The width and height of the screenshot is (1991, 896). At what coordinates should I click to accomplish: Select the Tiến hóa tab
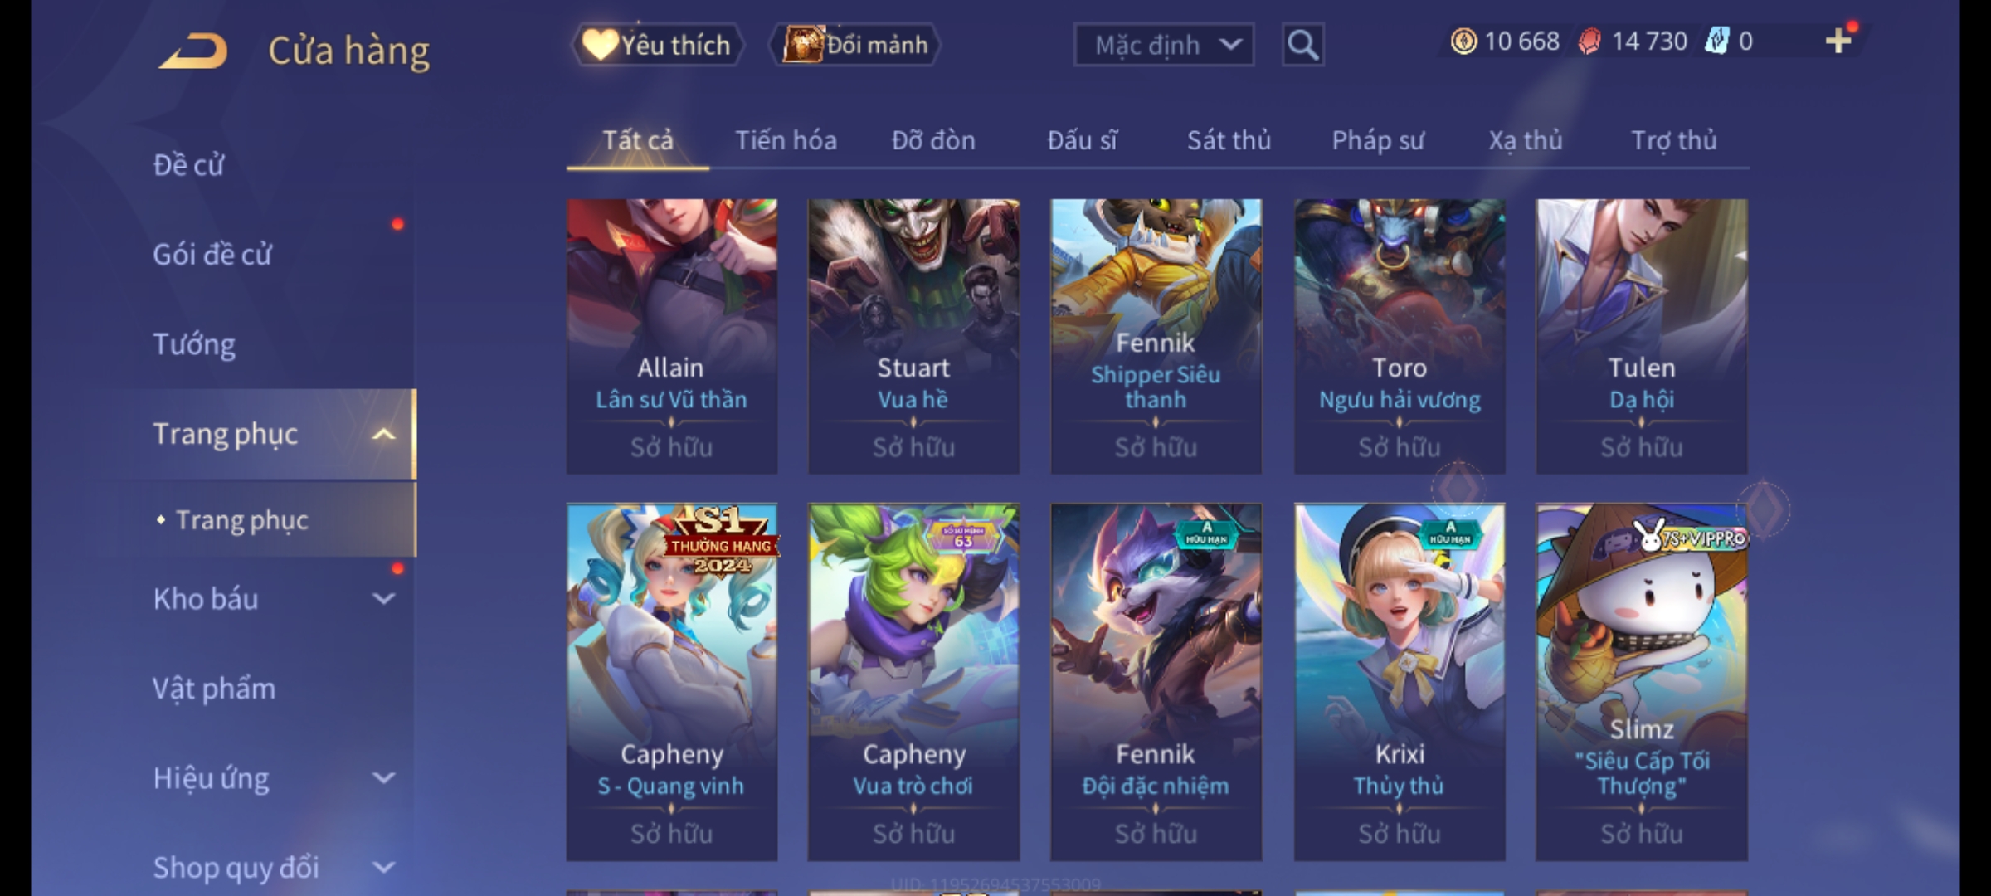(x=786, y=140)
